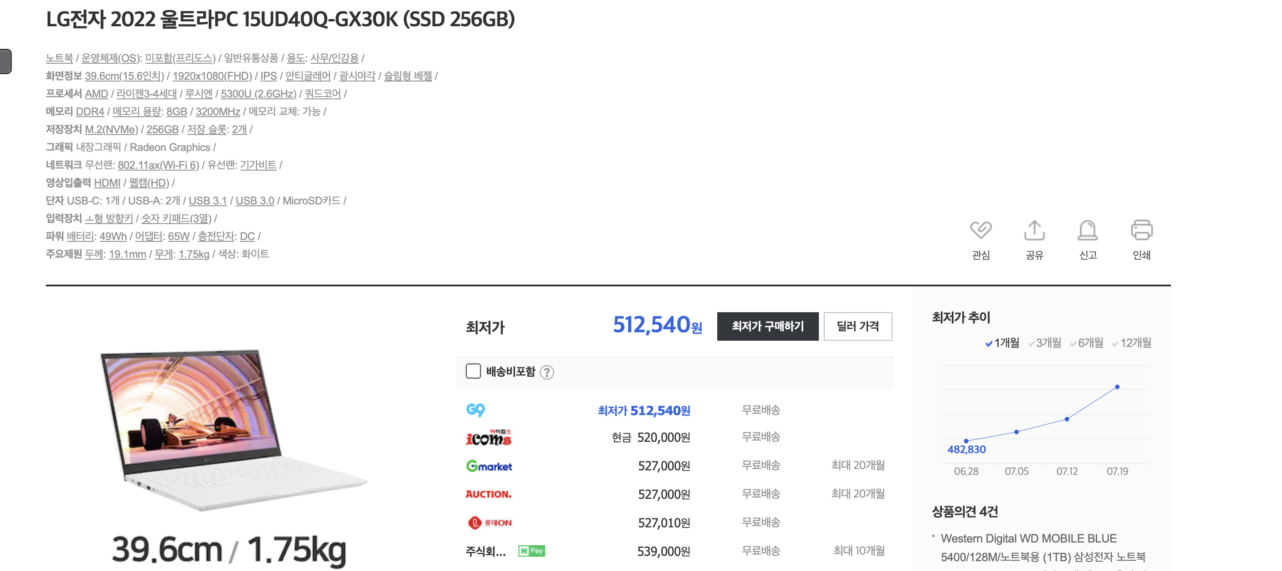Follow the 광시야각 link
This screenshot has height=571, width=1282.
[357, 76]
